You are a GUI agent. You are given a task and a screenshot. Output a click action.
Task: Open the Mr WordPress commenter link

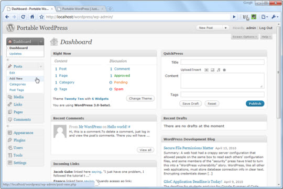coord(90,127)
